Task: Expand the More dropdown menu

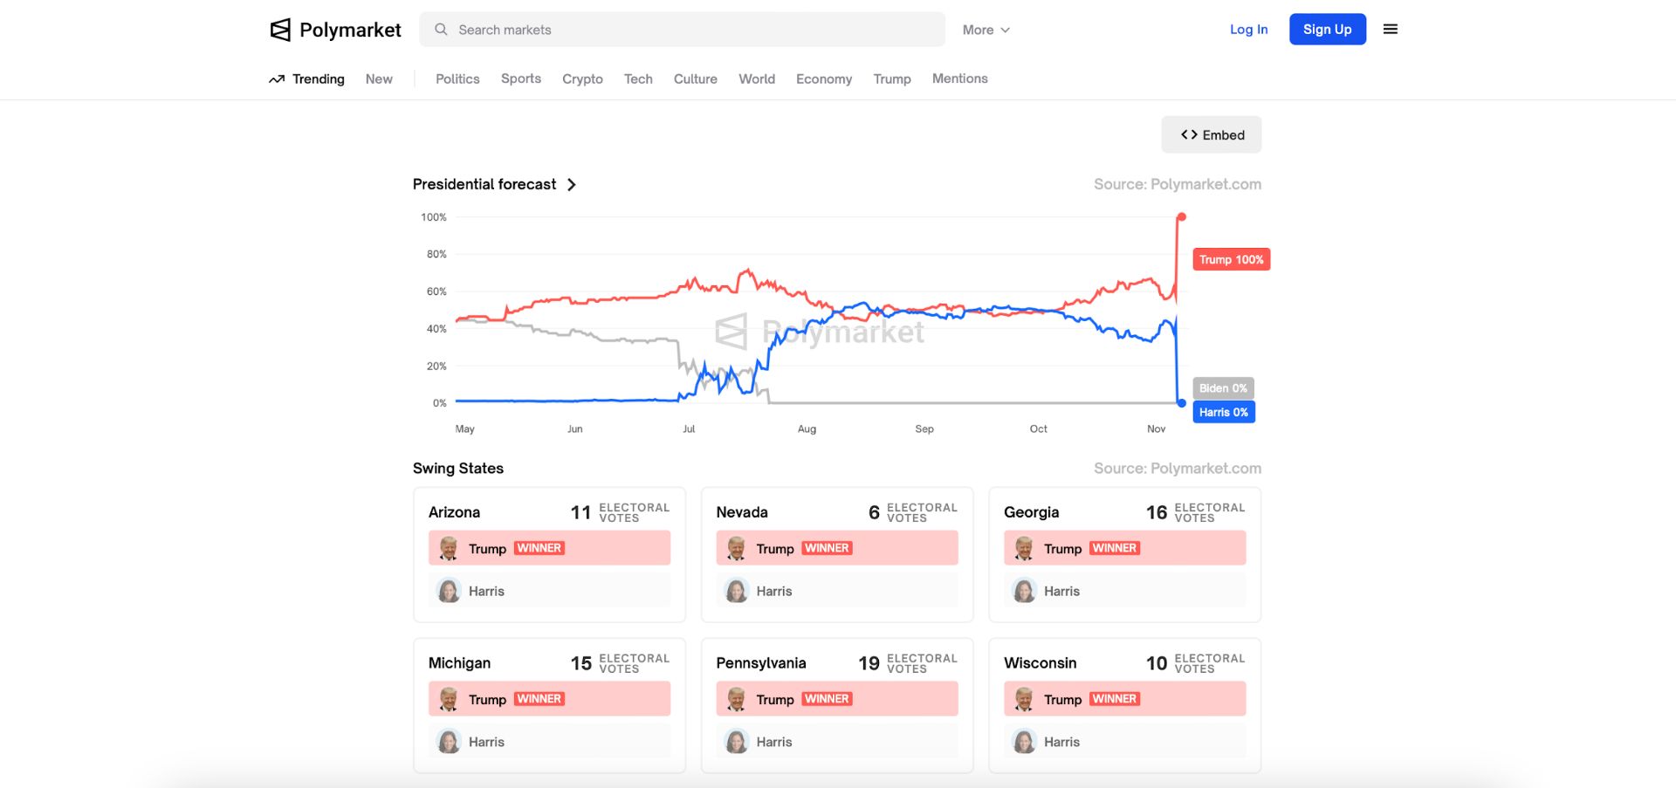Action: [x=986, y=30]
